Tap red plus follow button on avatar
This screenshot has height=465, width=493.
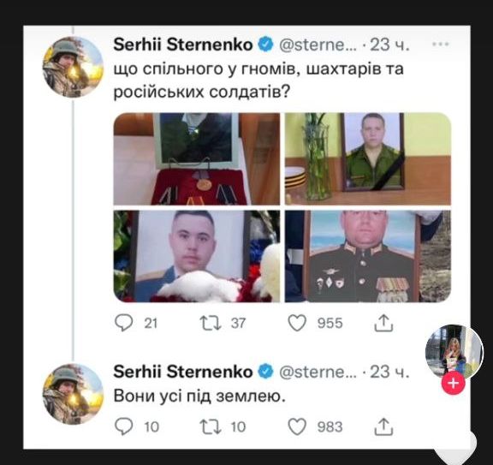point(453,383)
